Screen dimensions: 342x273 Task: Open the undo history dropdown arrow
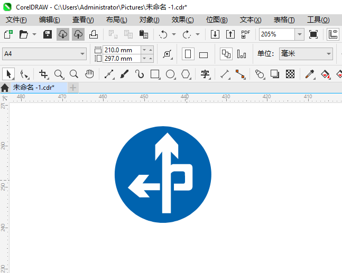[x=174, y=34]
